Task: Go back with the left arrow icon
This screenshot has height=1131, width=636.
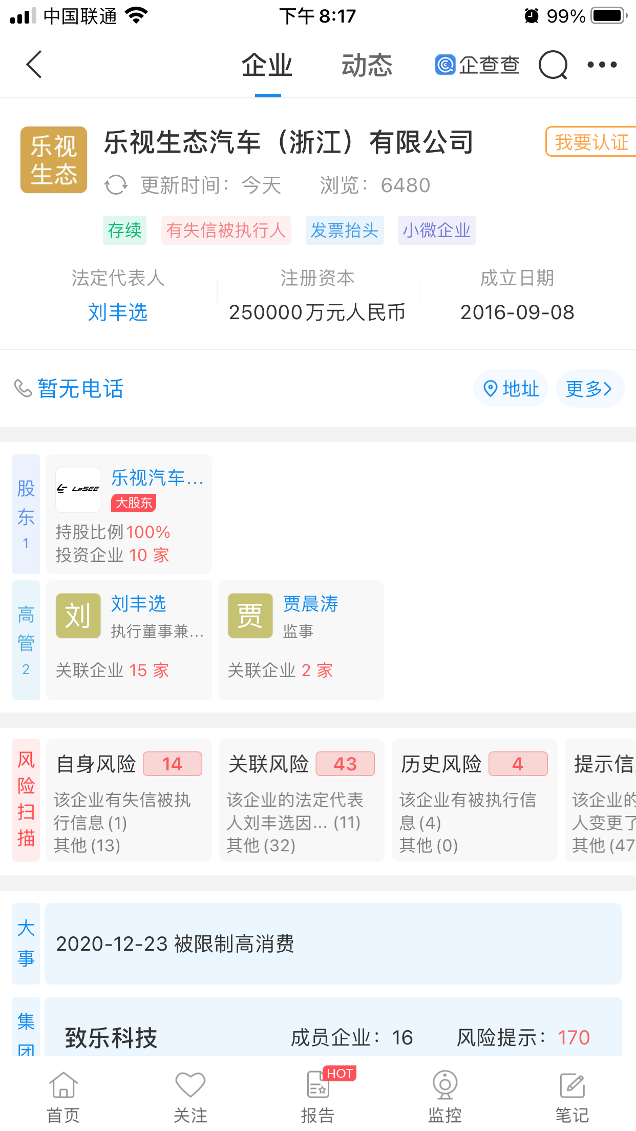Action: point(34,65)
